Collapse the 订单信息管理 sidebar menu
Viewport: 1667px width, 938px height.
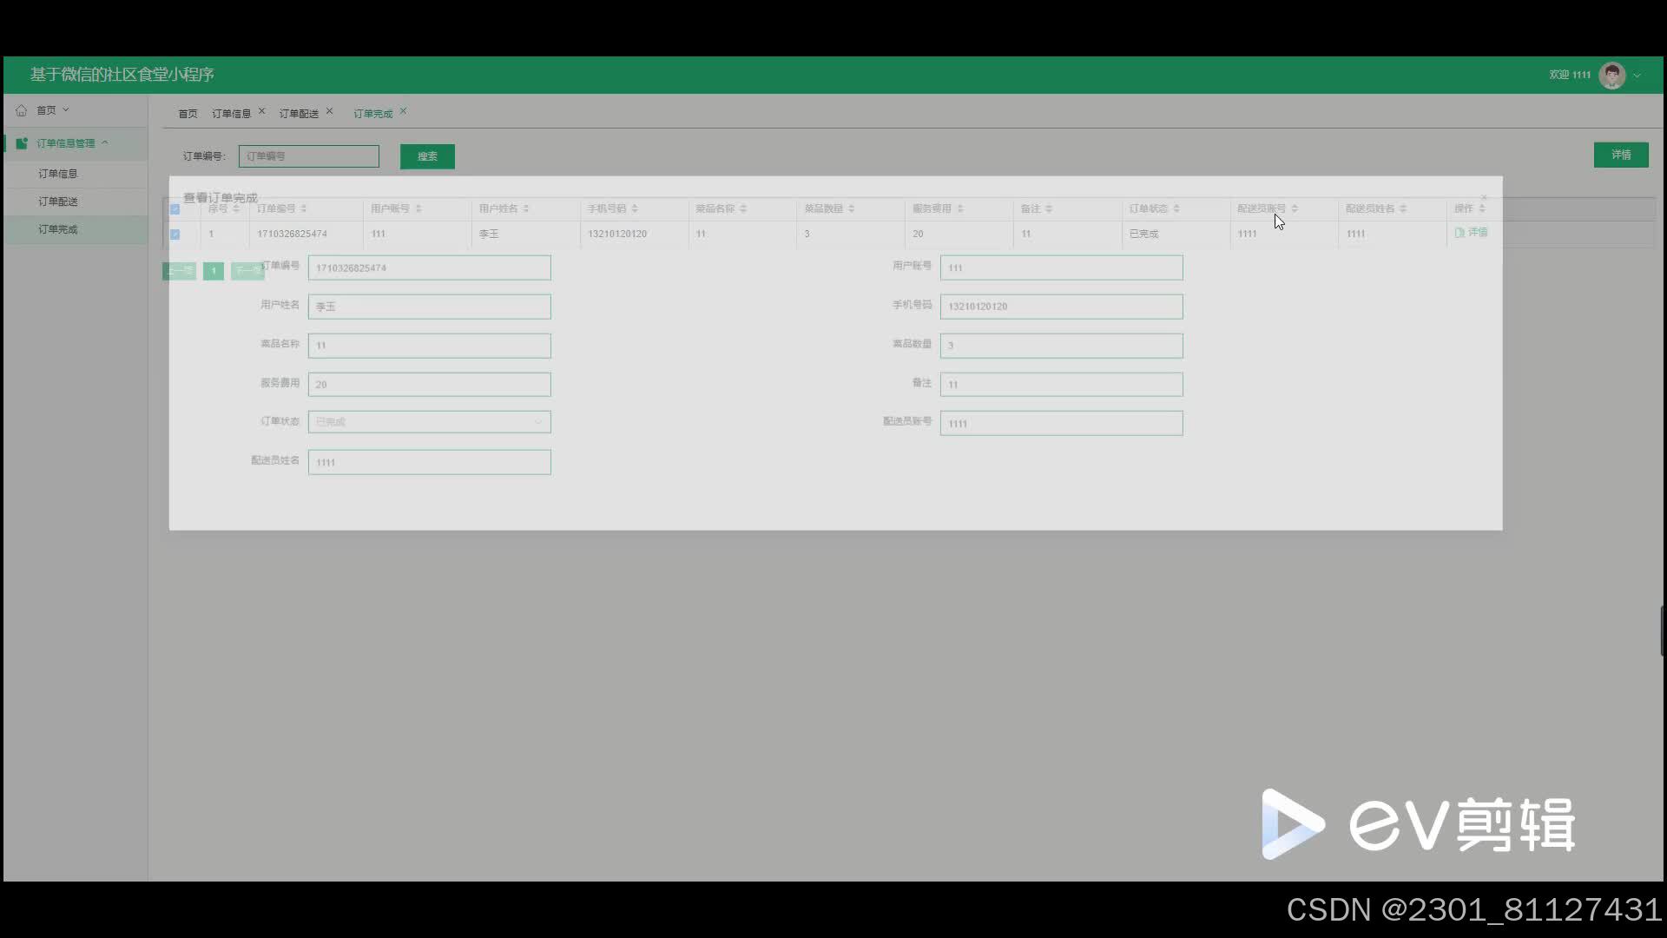105,142
